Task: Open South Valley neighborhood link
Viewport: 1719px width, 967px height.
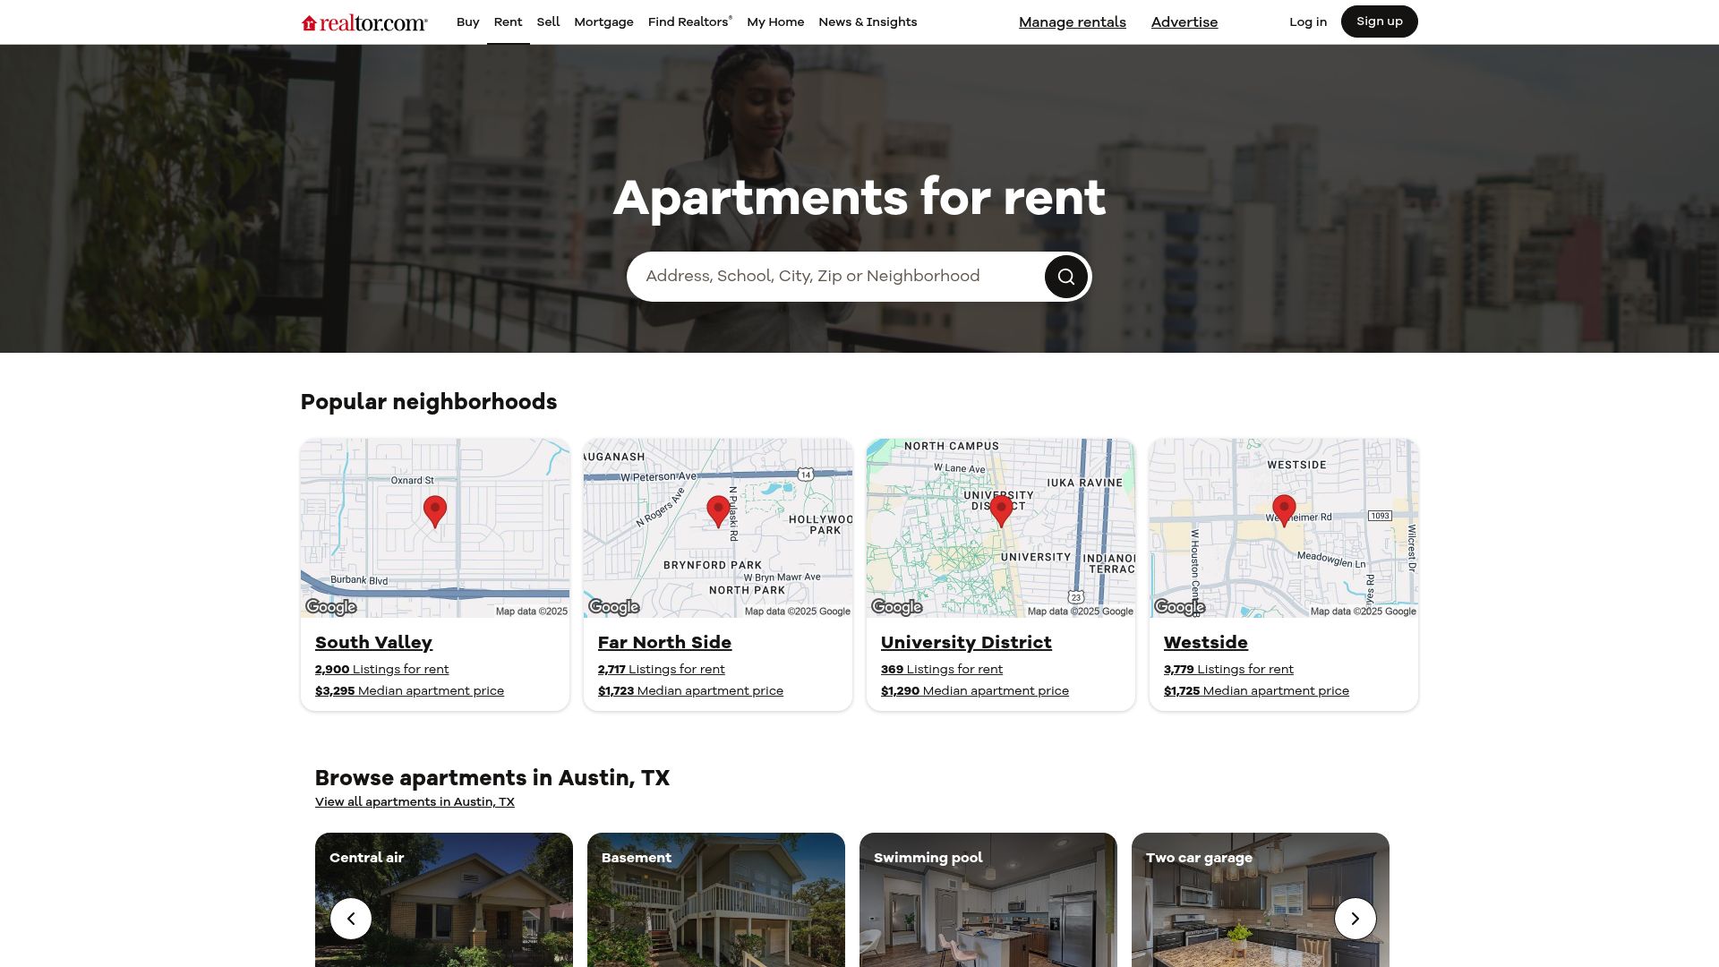Action: click(x=373, y=643)
